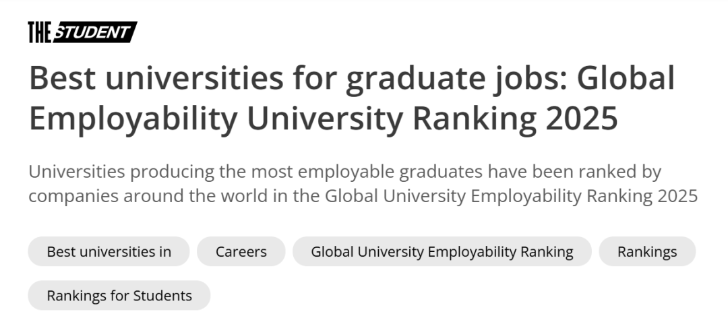
Task: Click the word companies in the subheading
Action: pyautogui.click(x=73, y=197)
